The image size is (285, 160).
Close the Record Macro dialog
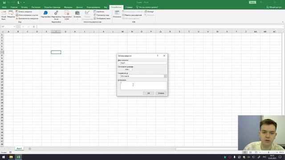[164, 56]
